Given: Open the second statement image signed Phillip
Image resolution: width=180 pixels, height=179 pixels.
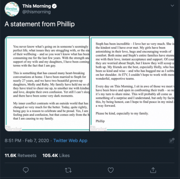Looking at the screenshot, I should [x=132, y=84].
